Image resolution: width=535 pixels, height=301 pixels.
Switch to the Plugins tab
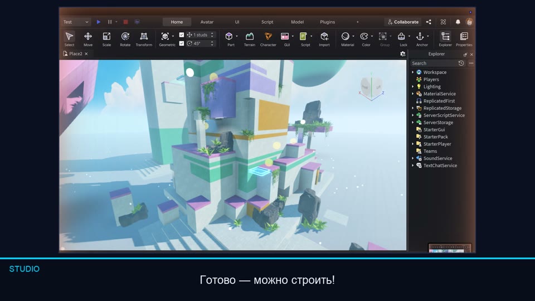pyautogui.click(x=328, y=22)
